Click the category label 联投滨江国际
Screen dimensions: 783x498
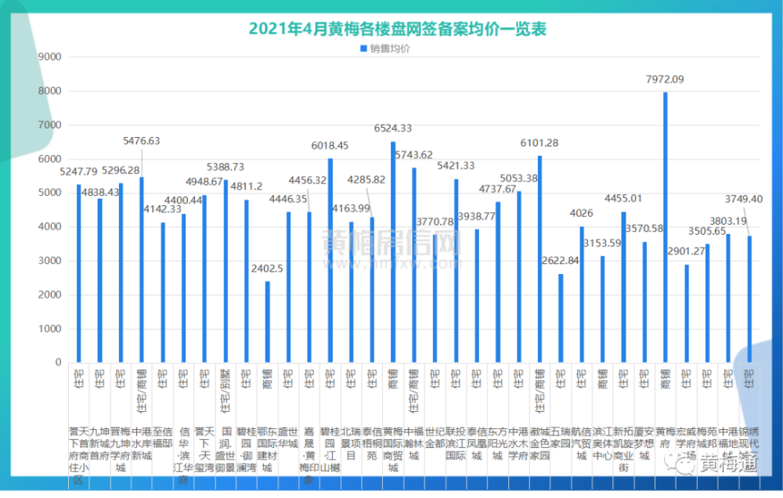pos(456,444)
